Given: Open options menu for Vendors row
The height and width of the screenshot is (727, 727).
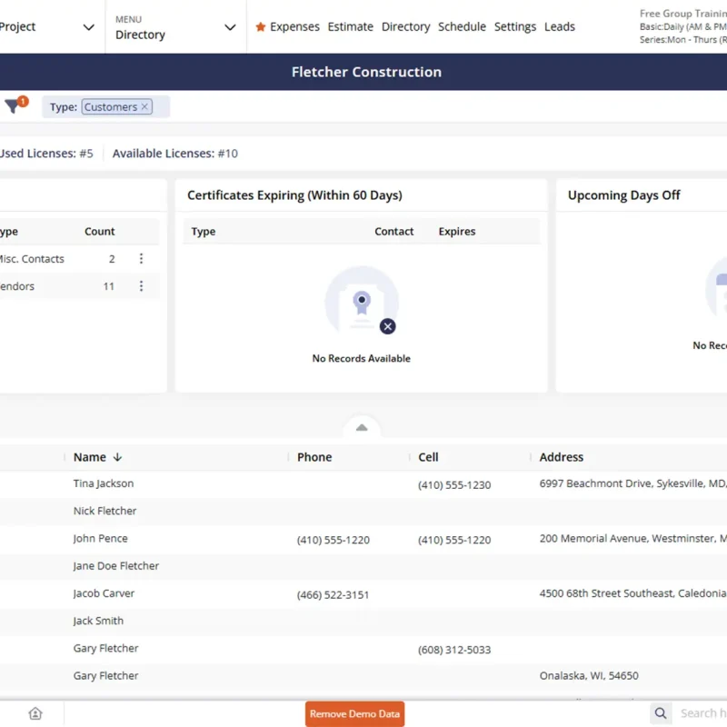Looking at the screenshot, I should [x=141, y=286].
